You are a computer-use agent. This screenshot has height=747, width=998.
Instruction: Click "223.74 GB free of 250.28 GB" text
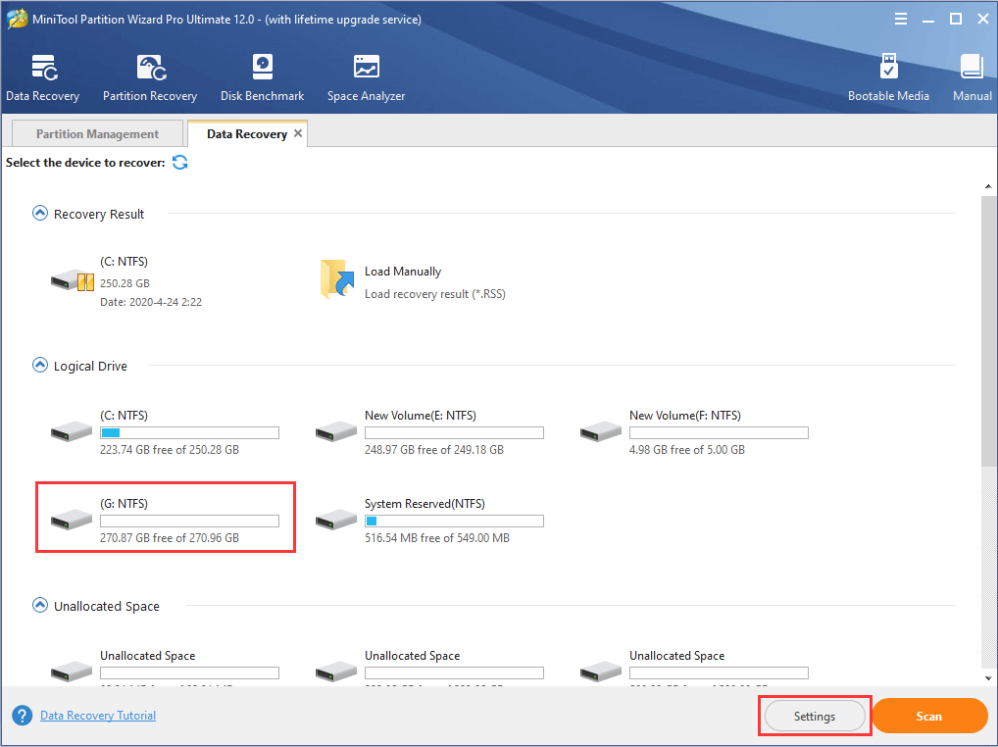click(x=170, y=449)
